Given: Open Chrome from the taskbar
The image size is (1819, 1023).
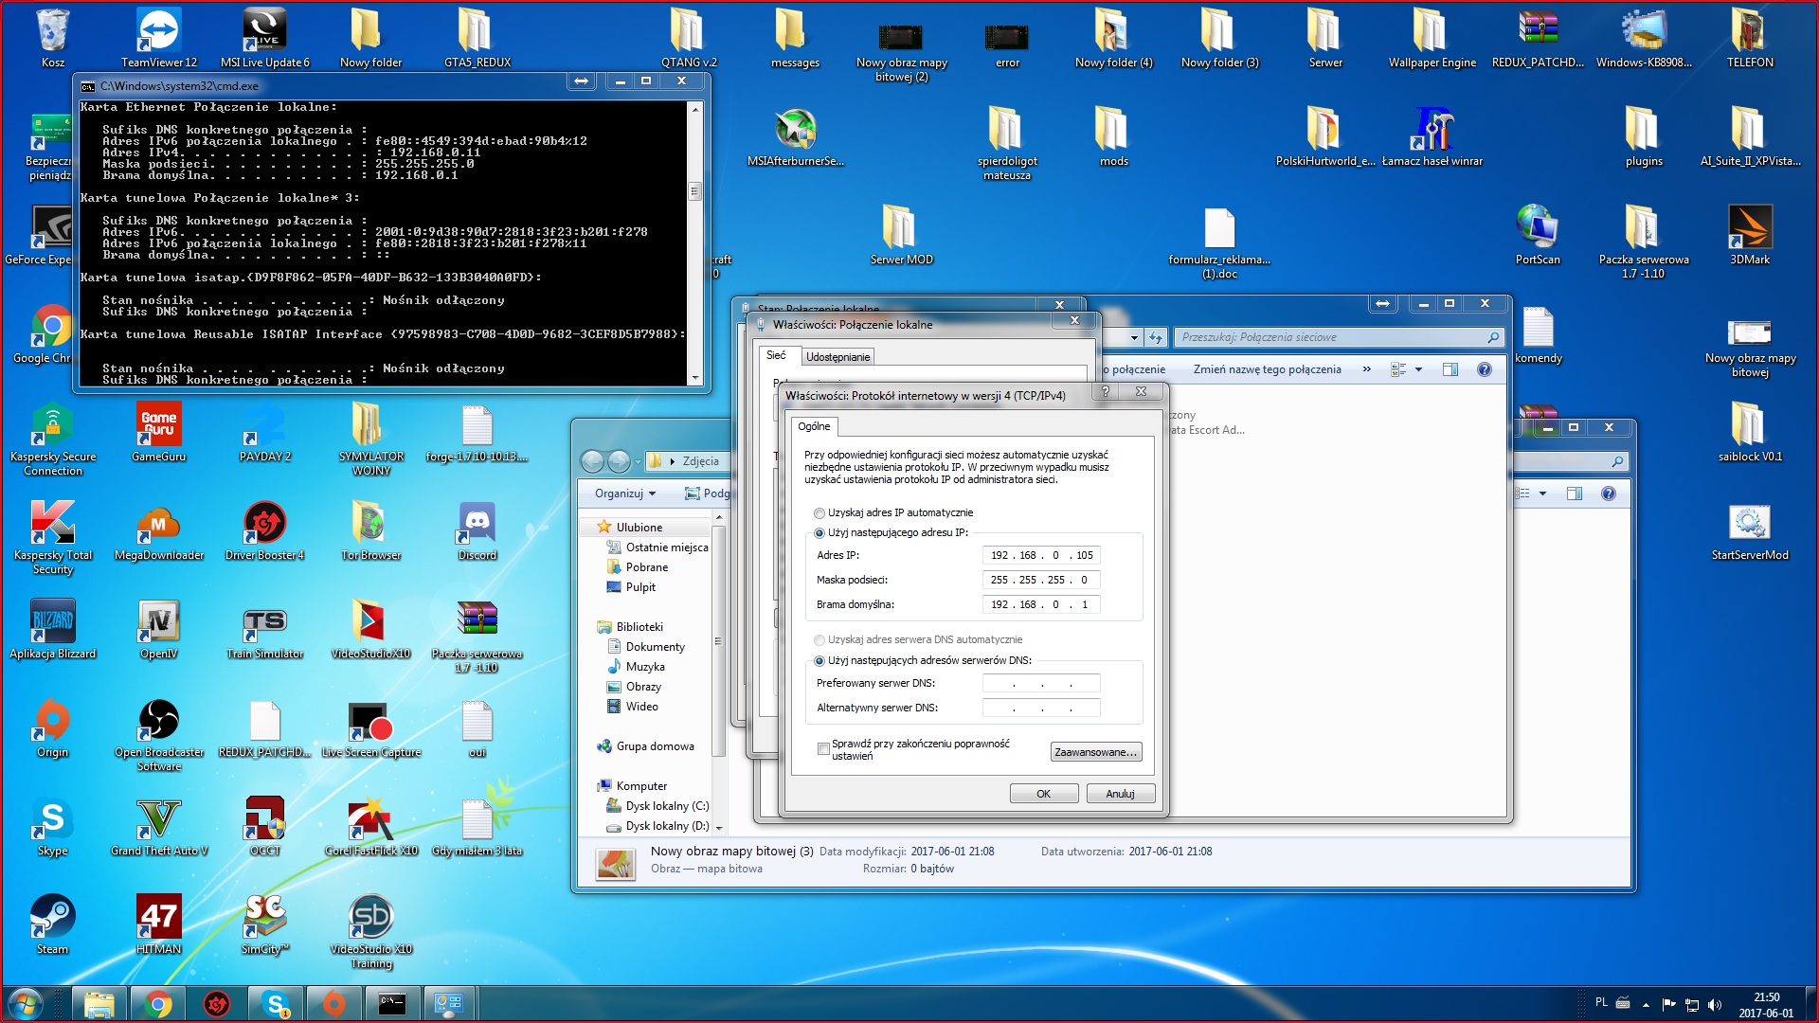Looking at the screenshot, I should click(158, 1004).
